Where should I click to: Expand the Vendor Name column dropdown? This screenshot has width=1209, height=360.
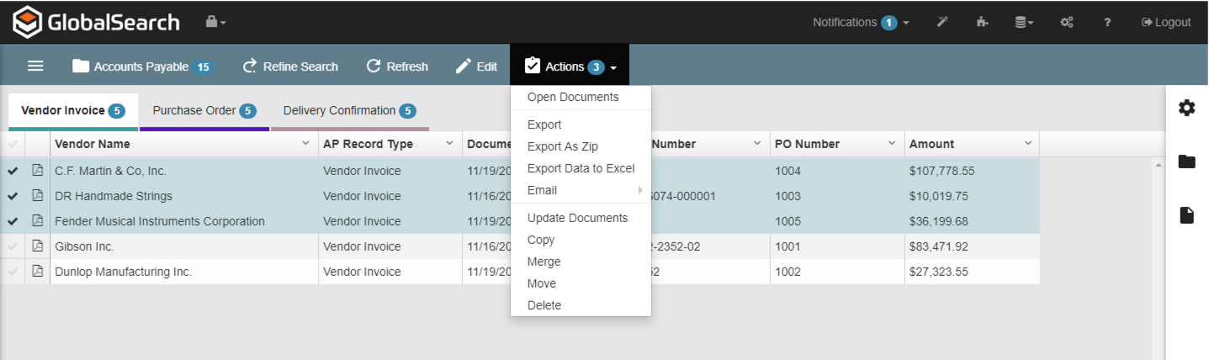click(305, 144)
